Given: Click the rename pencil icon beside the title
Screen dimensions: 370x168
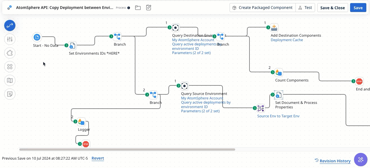Looking at the screenshot, I should (x=149, y=8).
